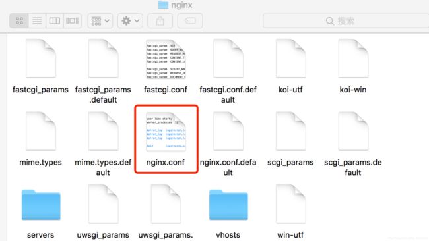The image size is (429, 241).
Task: Click the nginx folder proxy icon in title bar
Action: (x=163, y=5)
